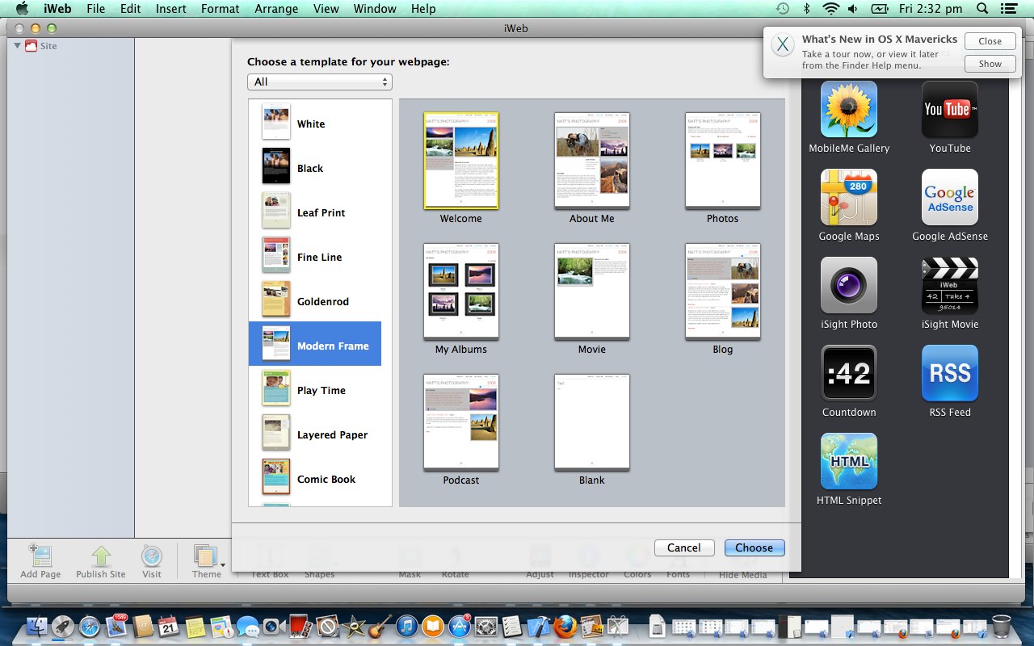Viewport: 1034px width, 646px height.
Task: Open the Theme toolbar dropdown
Action: pos(207,556)
